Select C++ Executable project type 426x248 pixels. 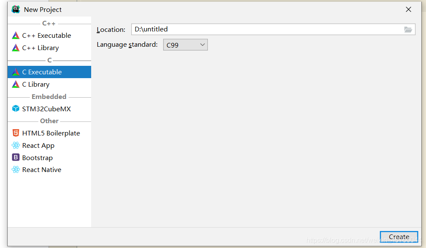point(49,36)
